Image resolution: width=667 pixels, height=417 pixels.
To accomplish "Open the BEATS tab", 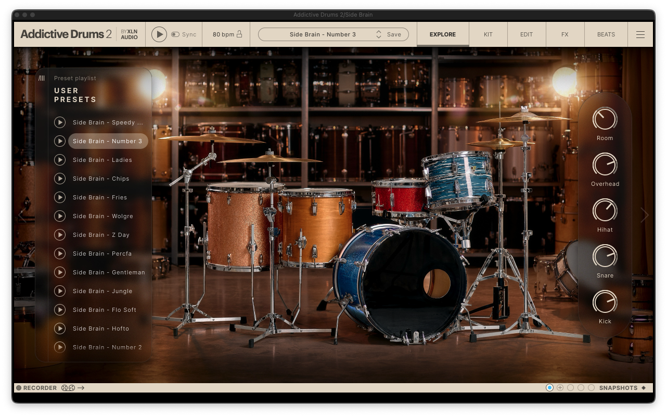I will (606, 34).
